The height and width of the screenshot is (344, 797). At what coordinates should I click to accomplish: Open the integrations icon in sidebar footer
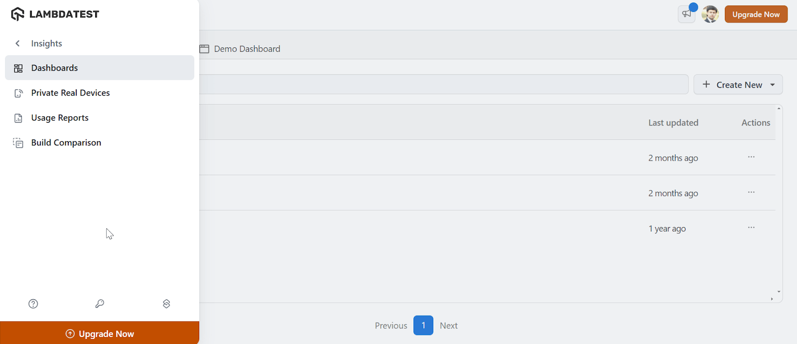coord(166,304)
